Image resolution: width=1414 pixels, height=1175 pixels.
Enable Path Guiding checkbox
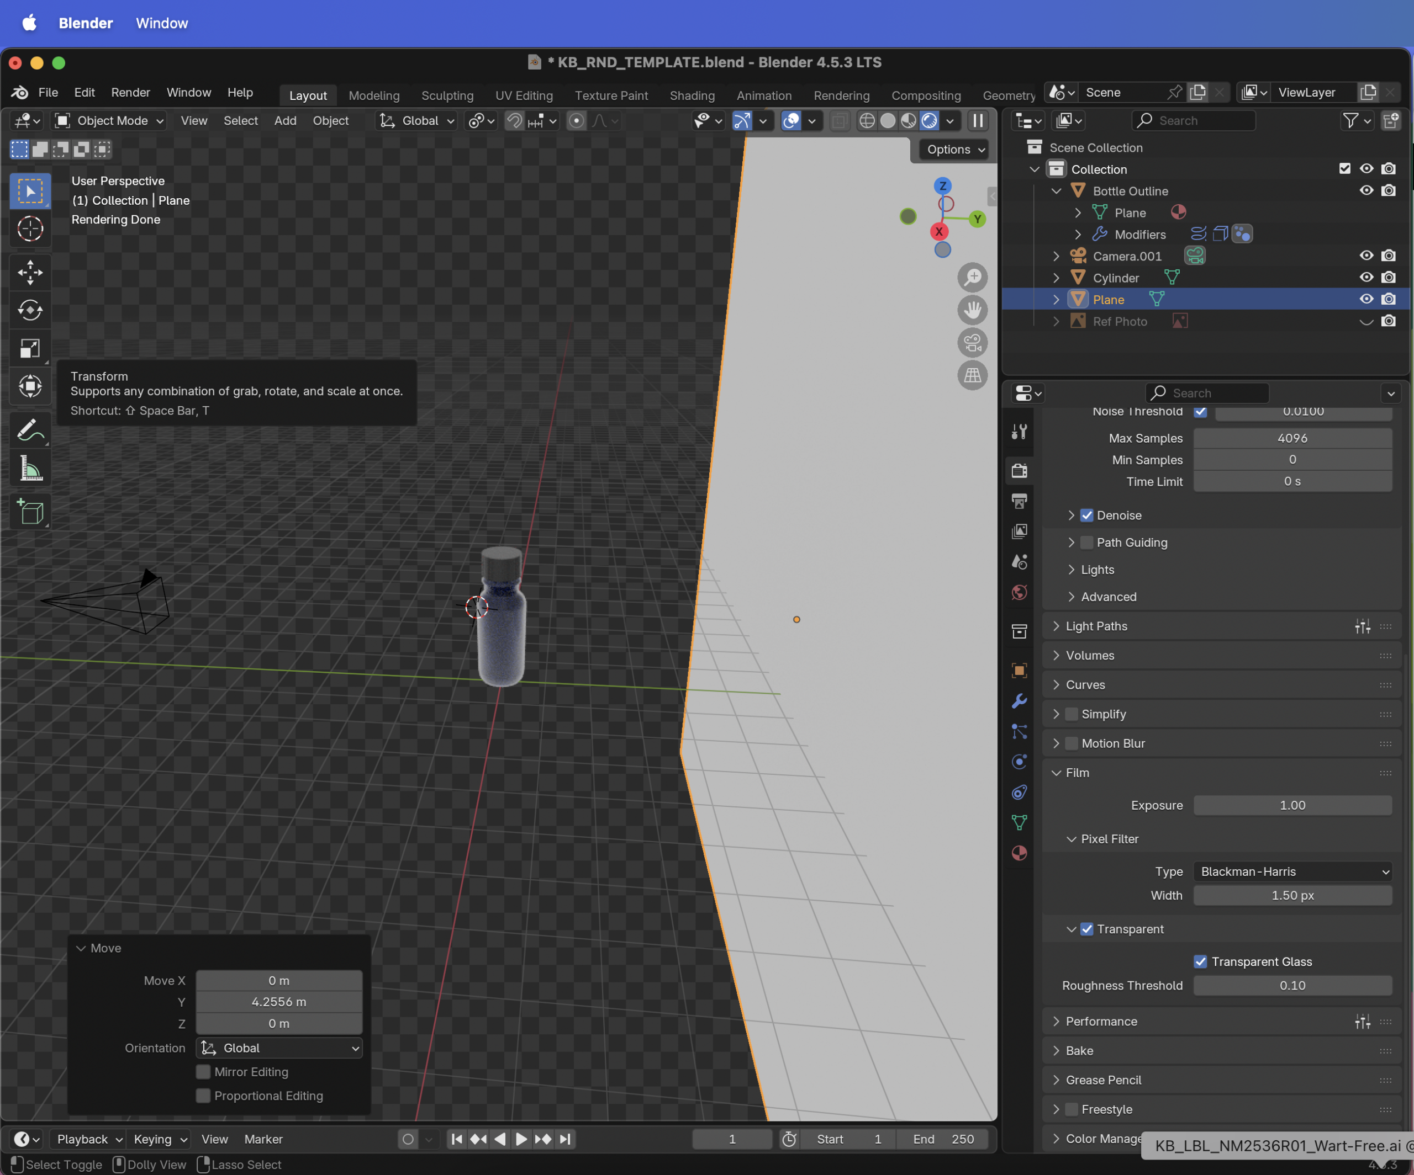pos(1087,543)
